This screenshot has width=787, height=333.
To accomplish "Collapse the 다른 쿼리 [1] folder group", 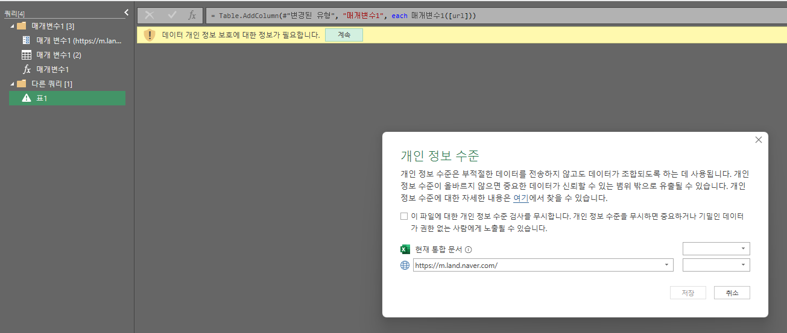I will pos(13,84).
